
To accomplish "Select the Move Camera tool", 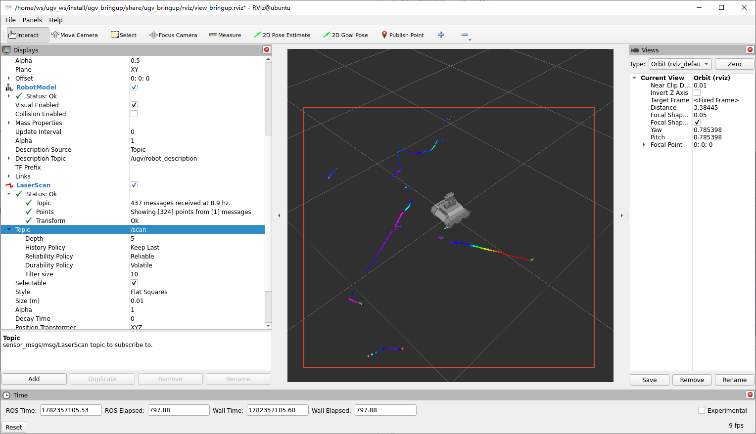I will (75, 35).
